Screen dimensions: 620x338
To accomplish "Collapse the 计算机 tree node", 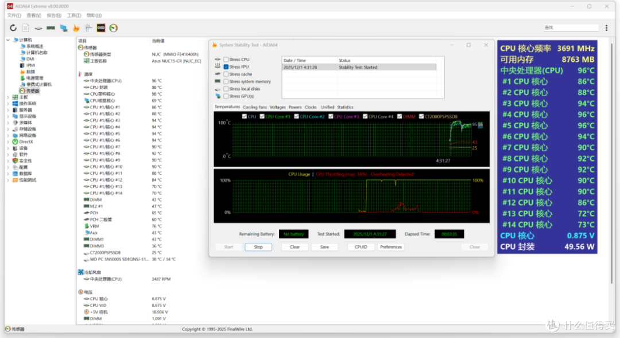I will pyautogui.click(x=8, y=40).
